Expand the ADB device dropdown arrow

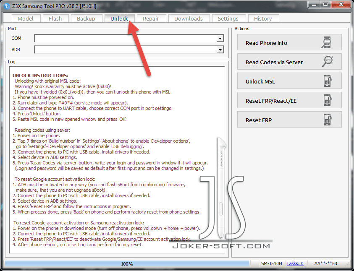tap(220, 50)
